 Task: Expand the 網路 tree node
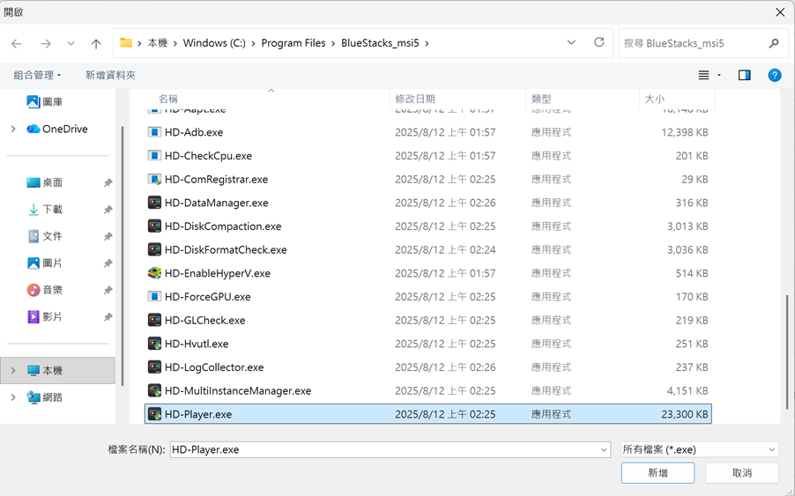pos(13,397)
